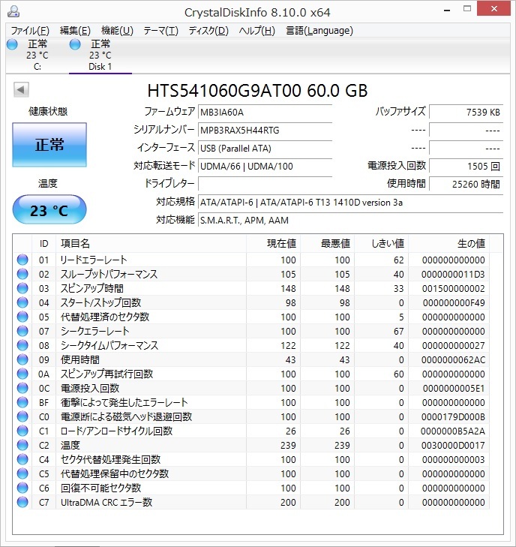Click the disk model title HTS541060G9AT00 60.0 GB
This screenshot has height=547, width=516.
257,91
